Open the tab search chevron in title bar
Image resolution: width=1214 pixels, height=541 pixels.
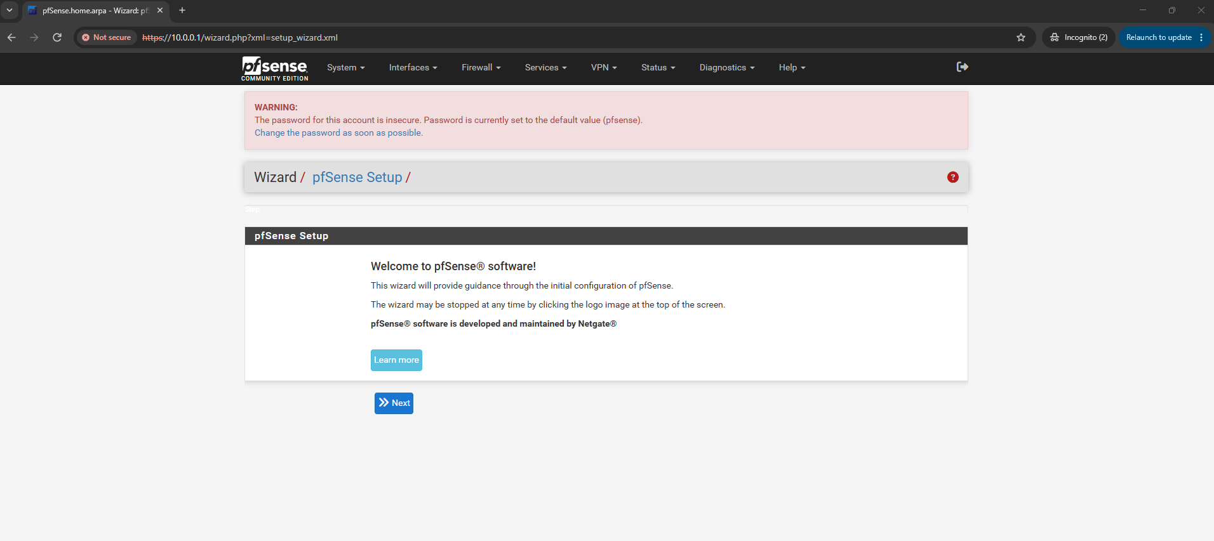(10, 10)
